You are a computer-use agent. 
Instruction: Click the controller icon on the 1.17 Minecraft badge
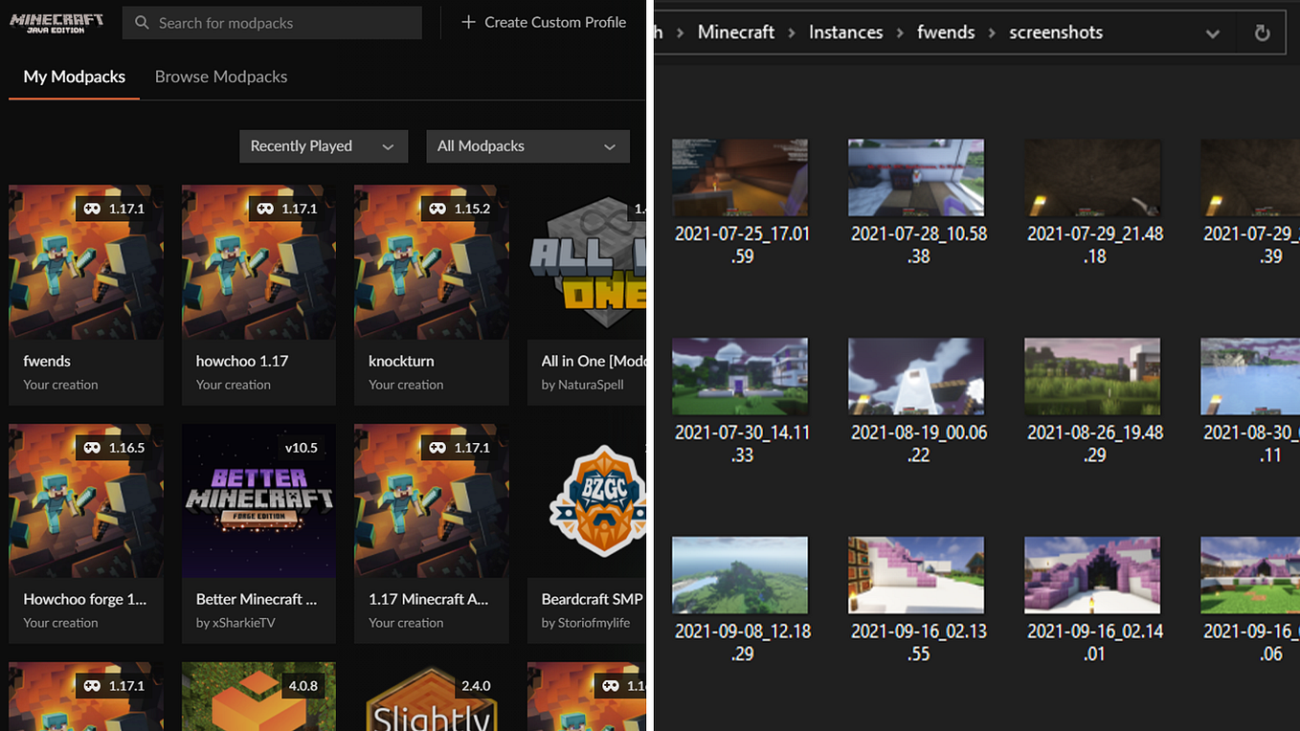[x=437, y=447]
